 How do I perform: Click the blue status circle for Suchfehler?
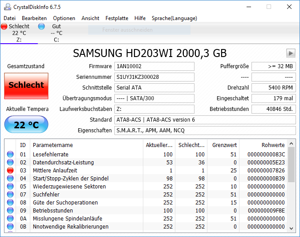click(x=10, y=194)
